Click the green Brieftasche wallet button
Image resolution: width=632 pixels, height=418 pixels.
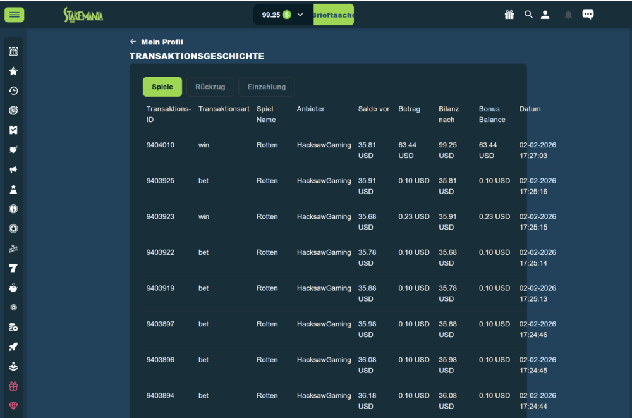334,15
